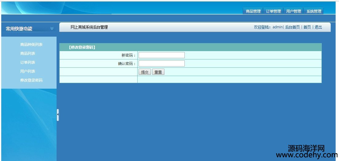Screen dimensions: 339x161
Task: Click 退出 to log out
Action: [x=318, y=27]
